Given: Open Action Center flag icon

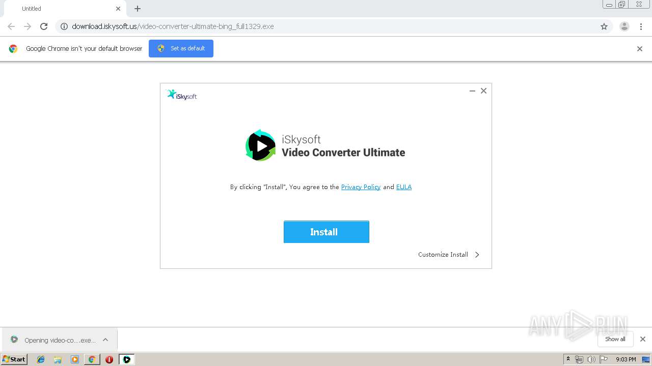Looking at the screenshot, I should 604,359.
